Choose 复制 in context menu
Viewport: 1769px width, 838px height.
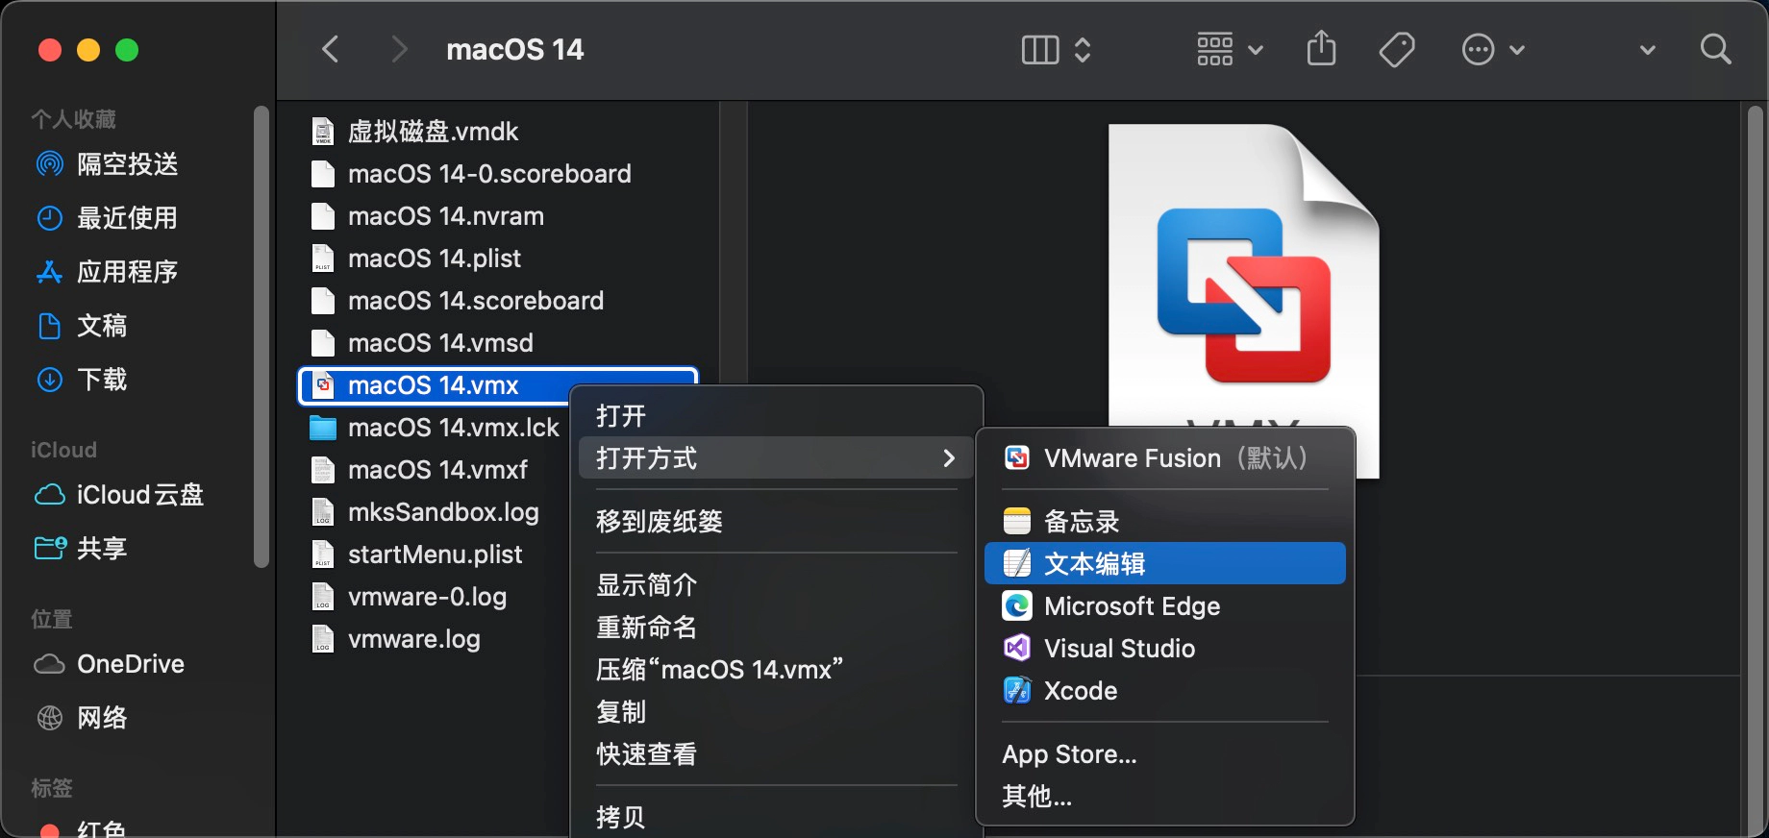click(777, 712)
